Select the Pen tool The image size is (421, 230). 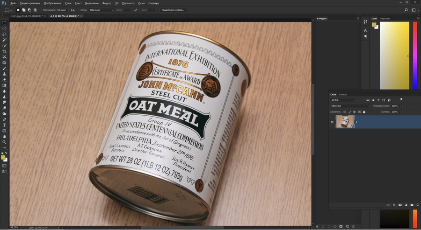click(4, 119)
